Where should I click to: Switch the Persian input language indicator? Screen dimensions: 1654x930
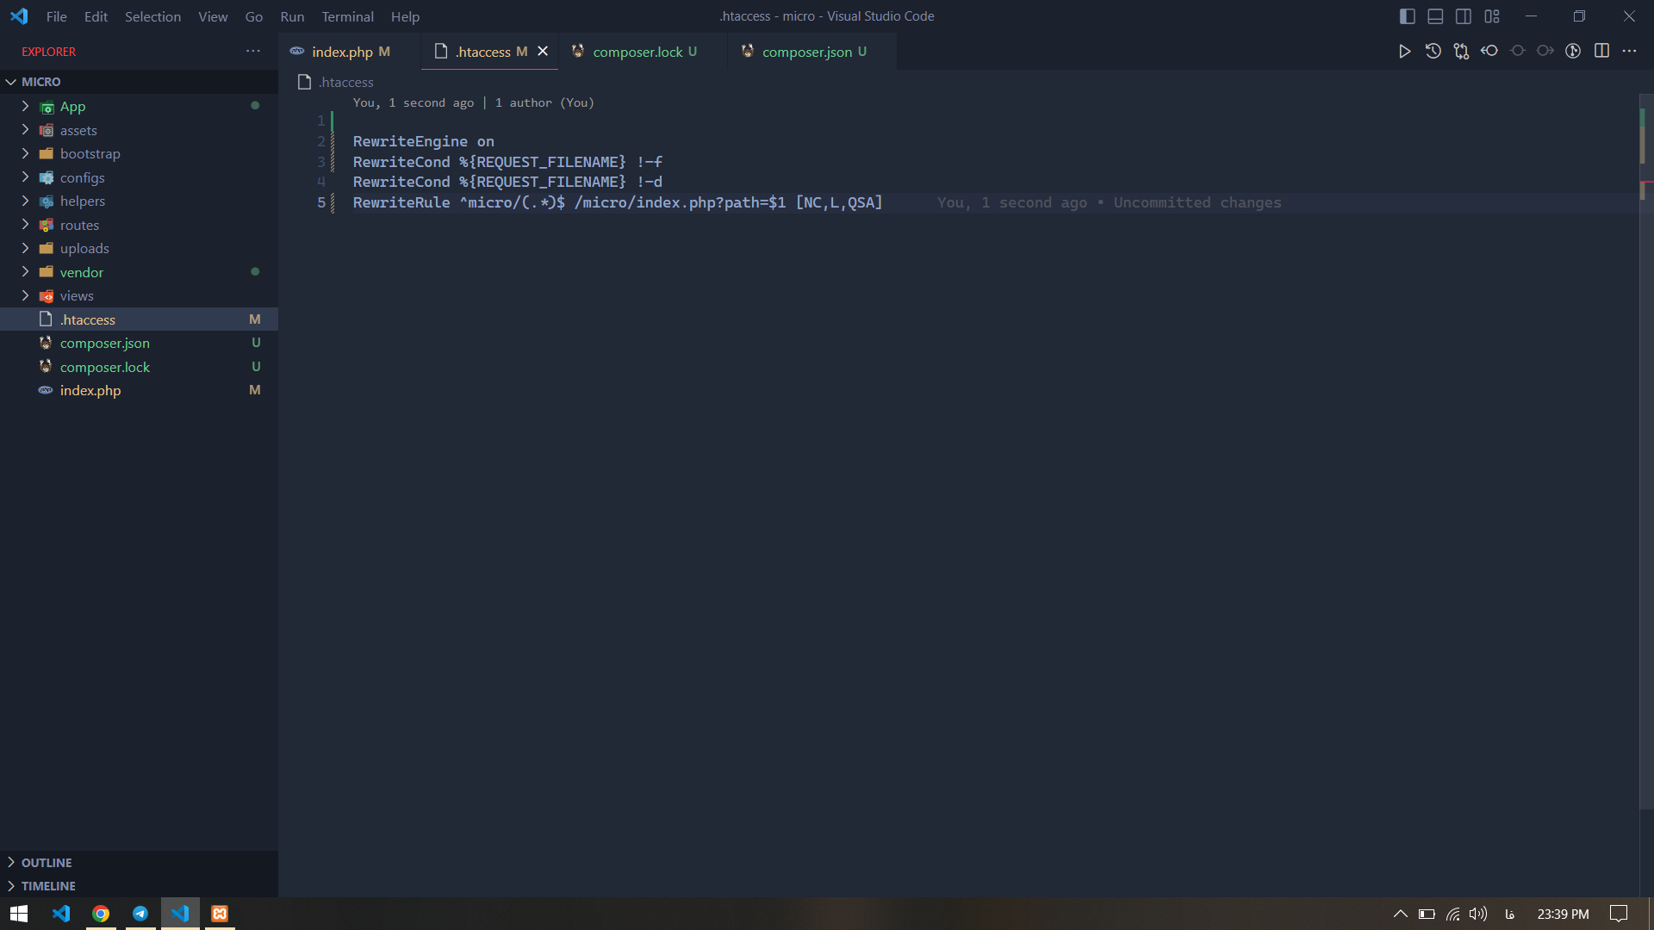point(1510,914)
